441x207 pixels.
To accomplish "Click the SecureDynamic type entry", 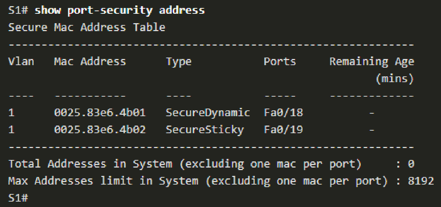I will point(208,113).
